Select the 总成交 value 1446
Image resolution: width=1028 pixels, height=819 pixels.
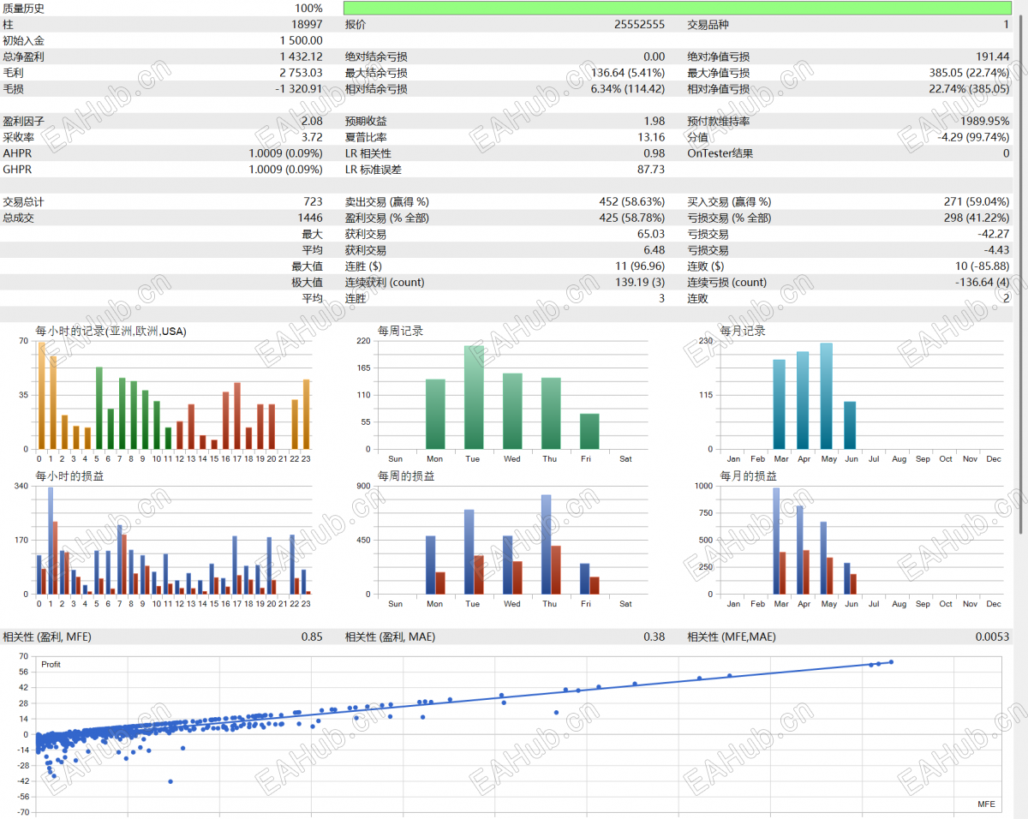pos(310,218)
